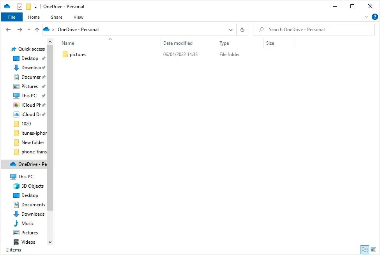
Task: Expand the ribbon using chevron
Action: [366, 17]
